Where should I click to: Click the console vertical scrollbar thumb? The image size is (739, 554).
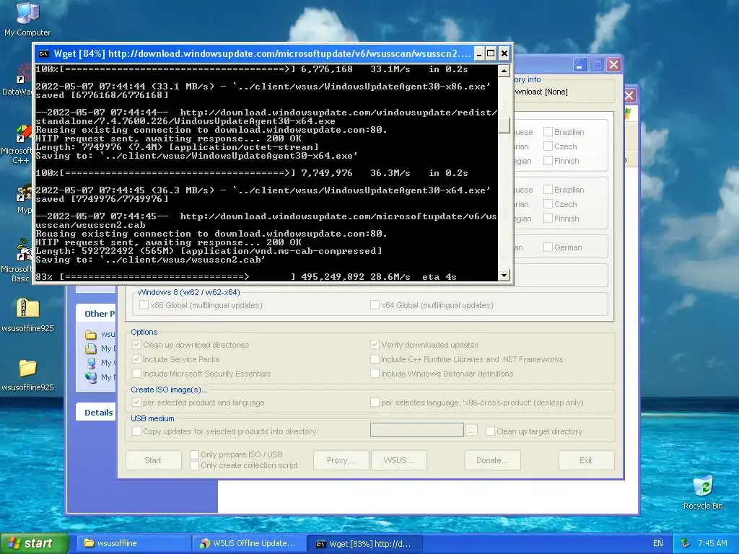tap(504, 126)
